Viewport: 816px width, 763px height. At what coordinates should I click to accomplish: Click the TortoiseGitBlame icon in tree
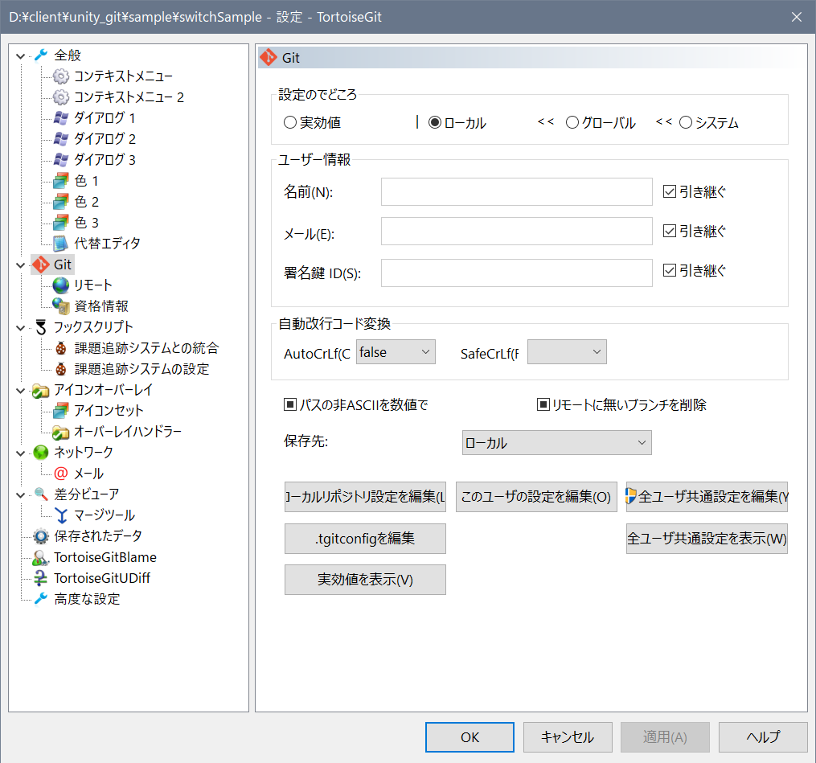[x=41, y=557]
